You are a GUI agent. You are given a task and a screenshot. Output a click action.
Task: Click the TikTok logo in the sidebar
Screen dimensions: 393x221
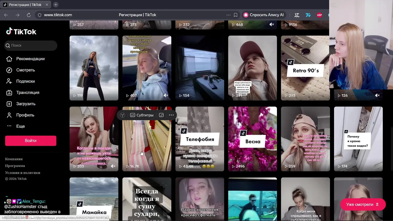21,32
